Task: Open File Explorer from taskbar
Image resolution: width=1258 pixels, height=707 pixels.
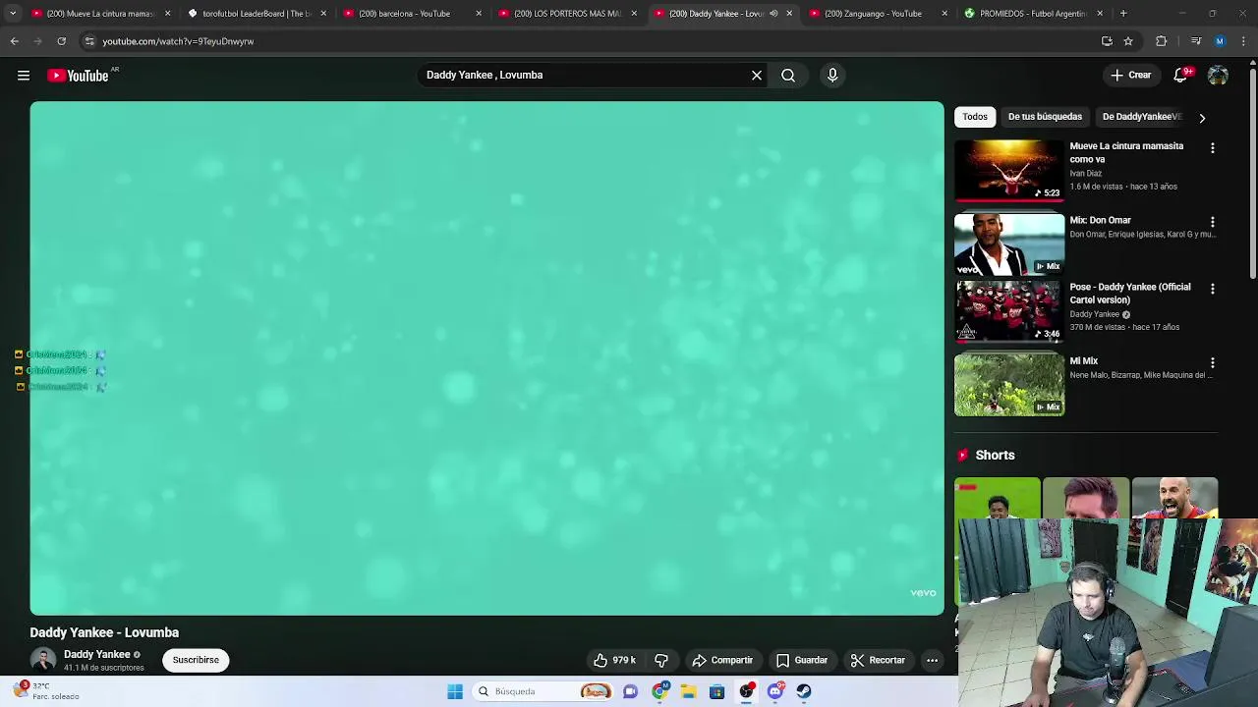Action: (x=689, y=691)
